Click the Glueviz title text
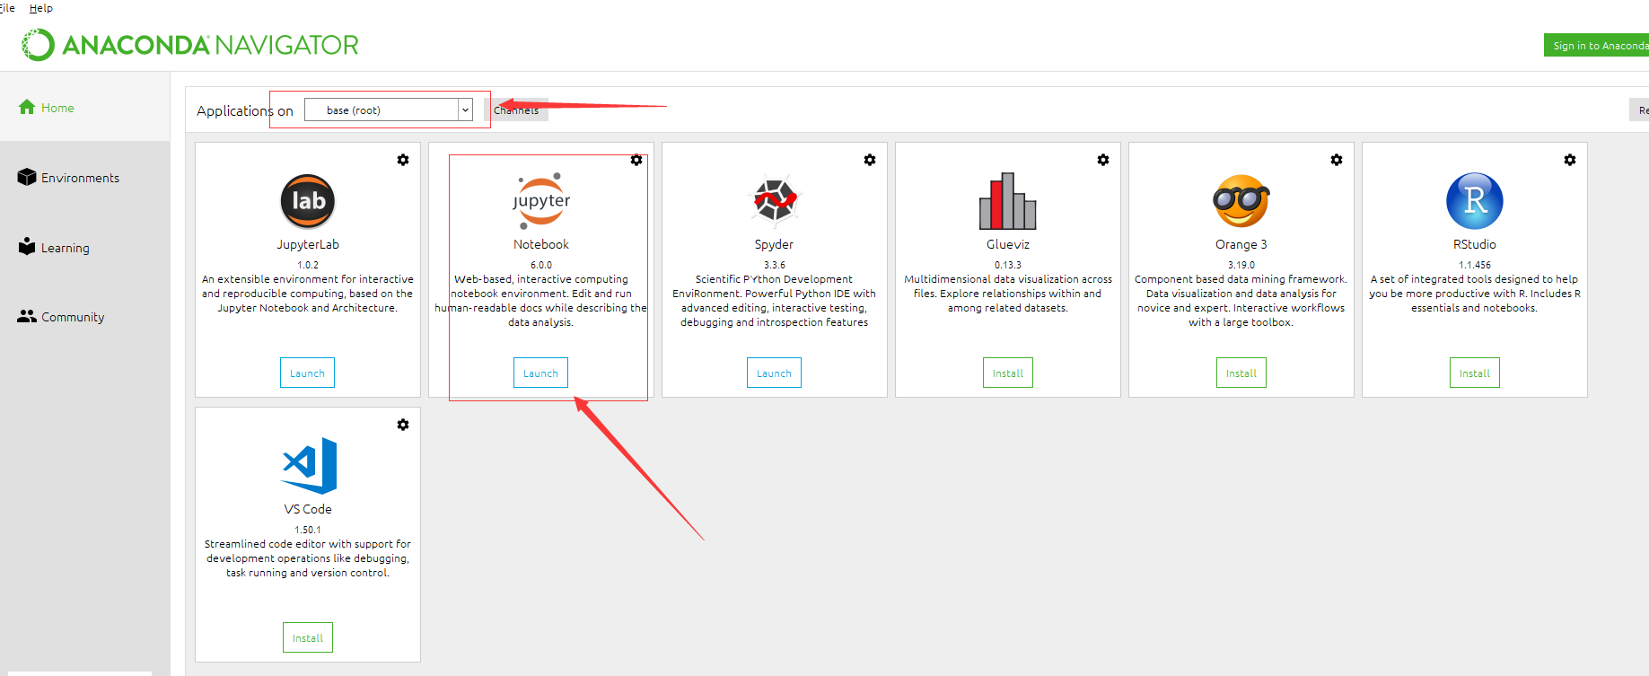This screenshot has height=676, width=1649. 1008,244
